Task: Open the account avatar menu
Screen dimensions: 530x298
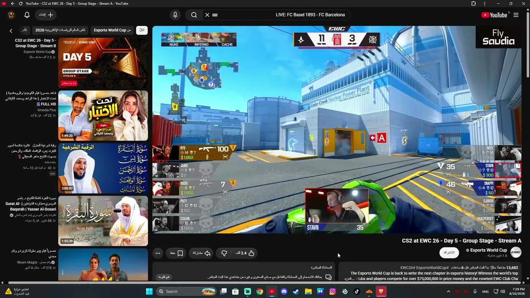Action: 11,15
